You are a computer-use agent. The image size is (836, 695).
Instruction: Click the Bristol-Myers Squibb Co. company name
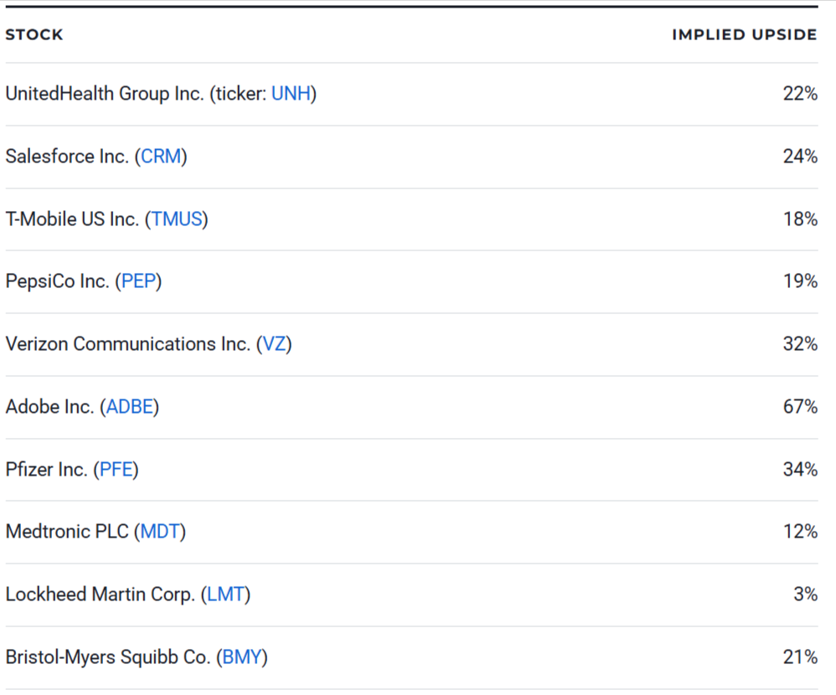[x=108, y=657]
